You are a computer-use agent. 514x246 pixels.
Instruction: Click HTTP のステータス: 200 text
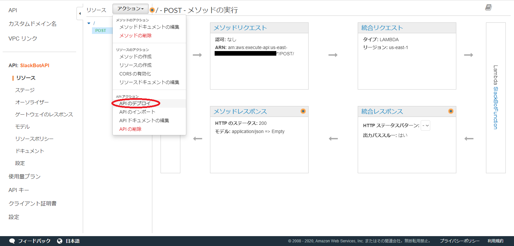tap(241, 123)
